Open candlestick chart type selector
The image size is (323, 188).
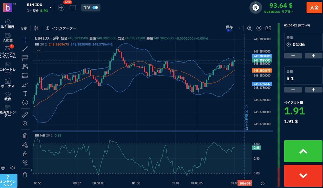point(36,28)
